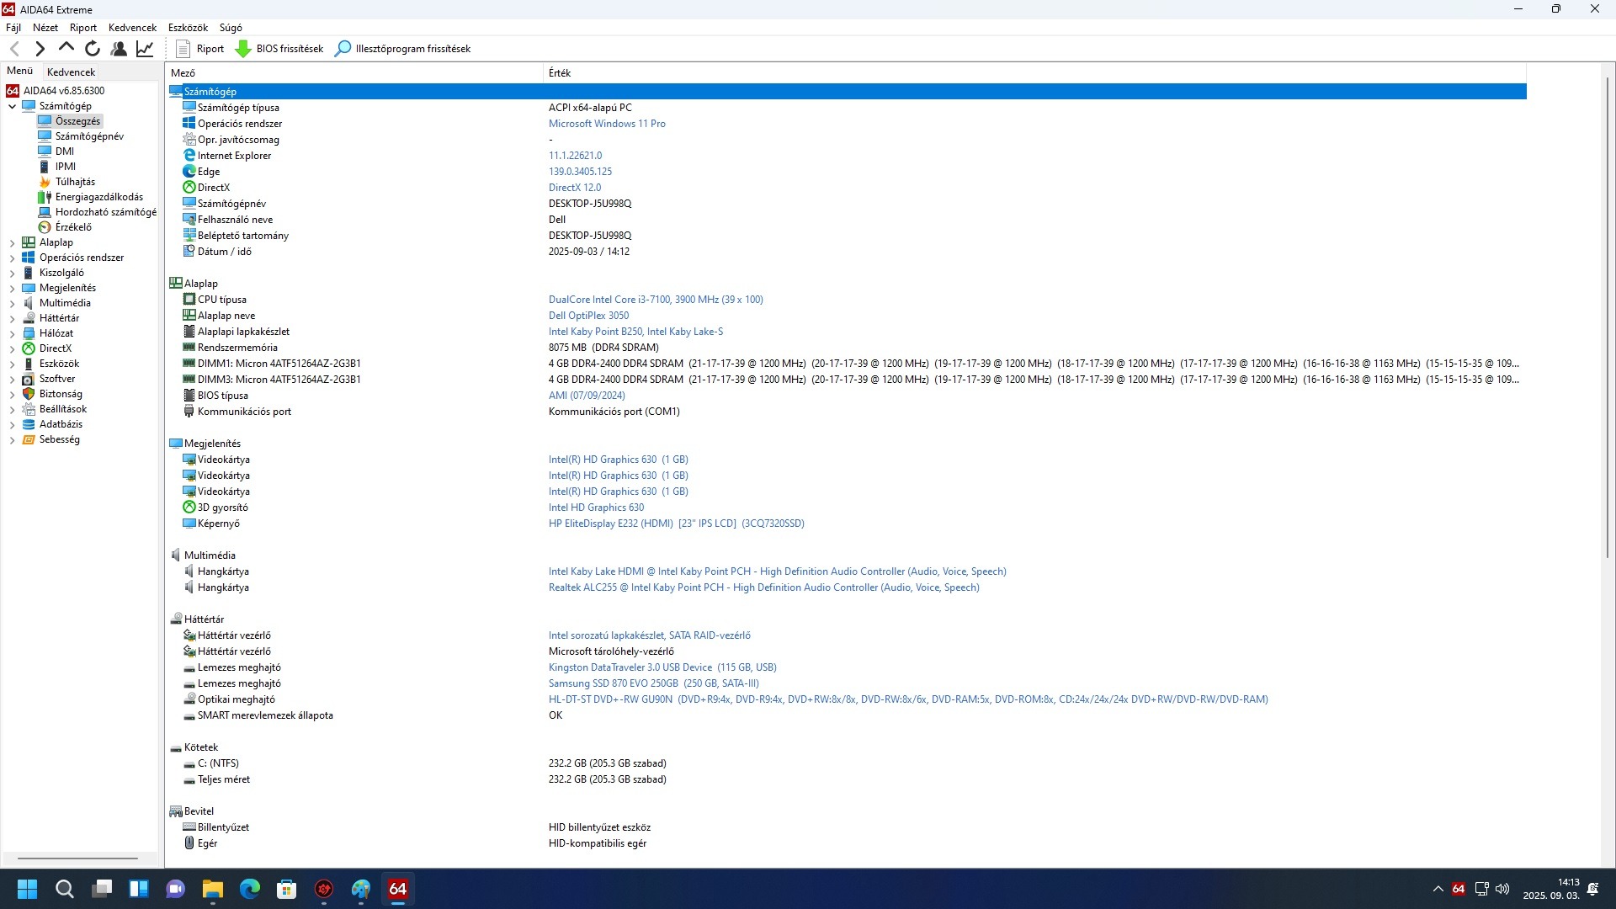Open the Favorites manager person icon
This screenshot has width=1616, height=909.
pyautogui.click(x=119, y=49)
